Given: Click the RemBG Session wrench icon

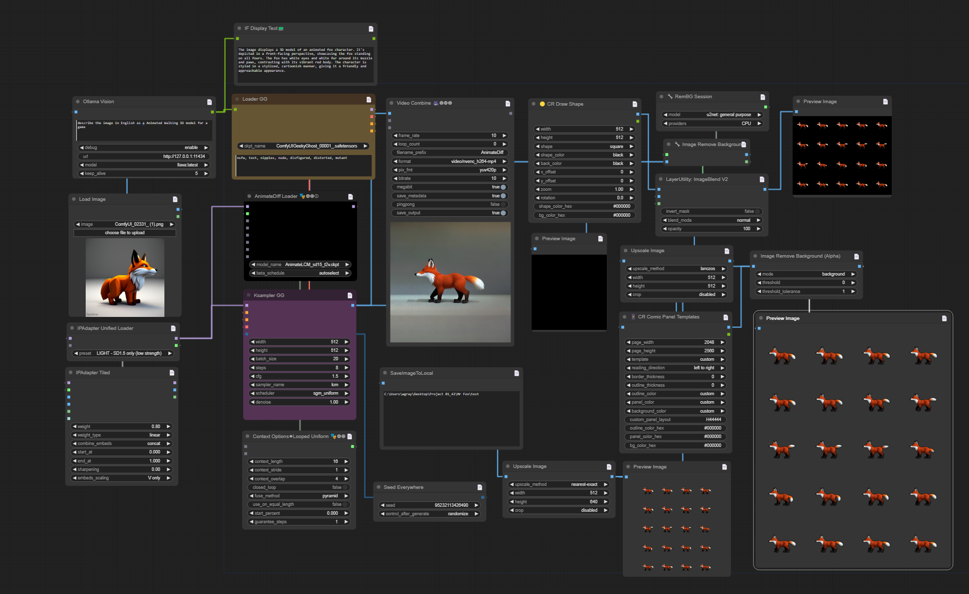Looking at the screenshot, I should (x=670, y=97).
